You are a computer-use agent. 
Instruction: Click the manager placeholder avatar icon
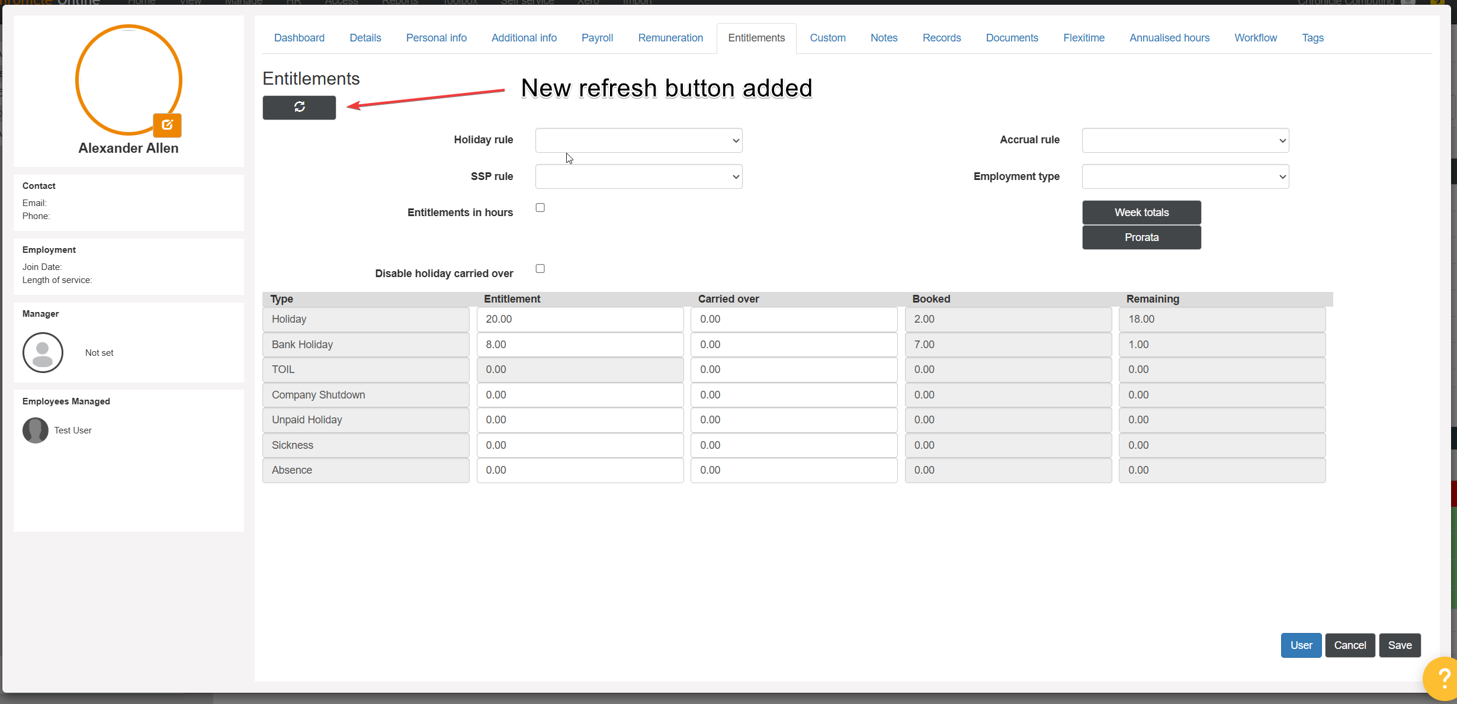click(x=43, y=352)
